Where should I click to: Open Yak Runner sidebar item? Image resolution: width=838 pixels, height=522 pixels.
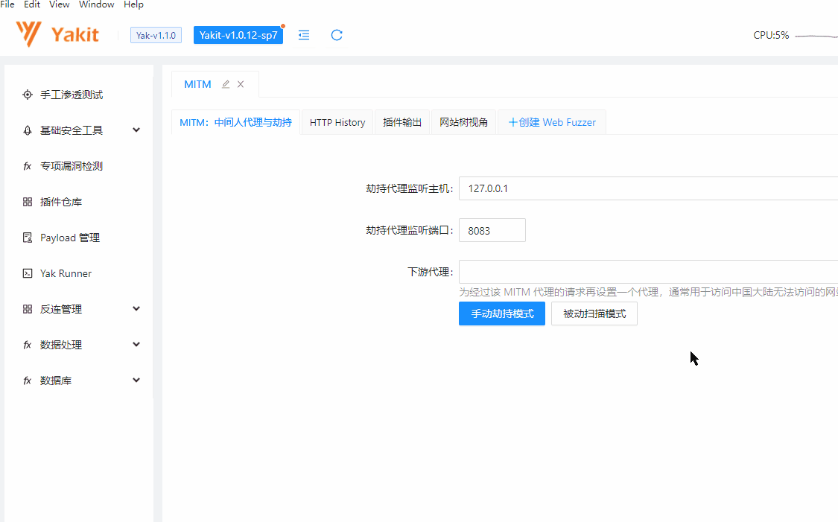click(78, 273)
